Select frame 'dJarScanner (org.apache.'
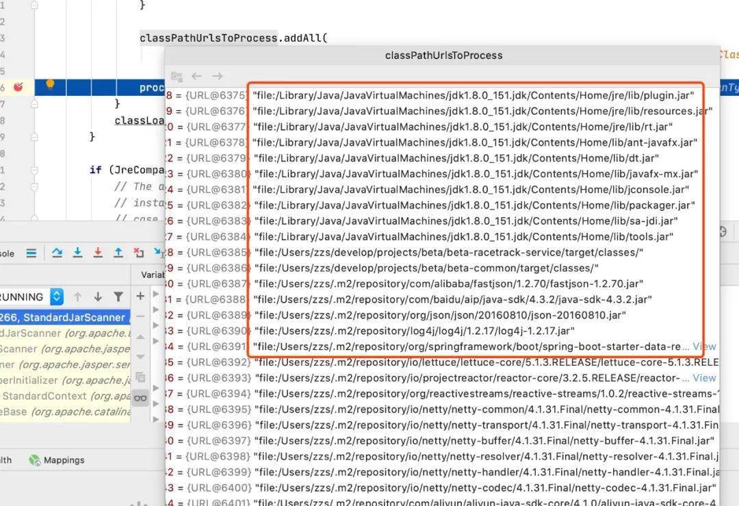The image size is (739, 506). [65, 333]
